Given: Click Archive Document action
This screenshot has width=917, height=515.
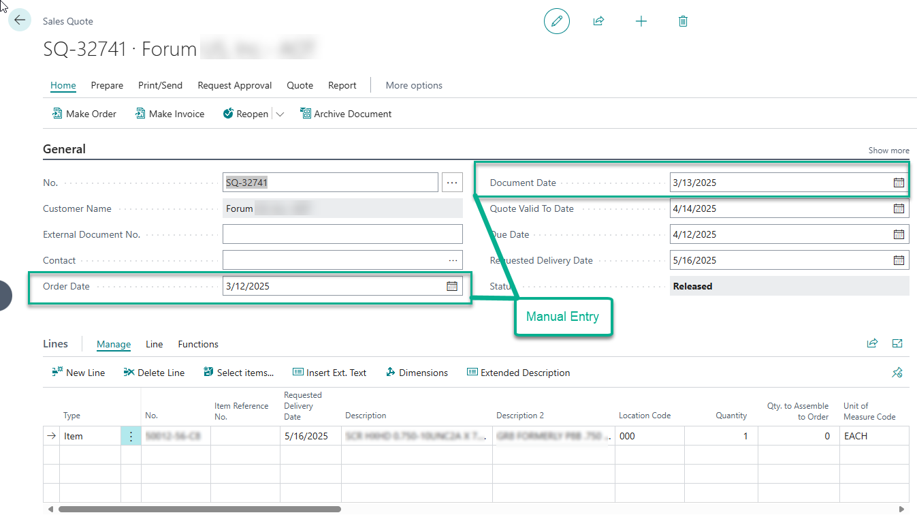Looking at the screenshot, I should point(346,114).
